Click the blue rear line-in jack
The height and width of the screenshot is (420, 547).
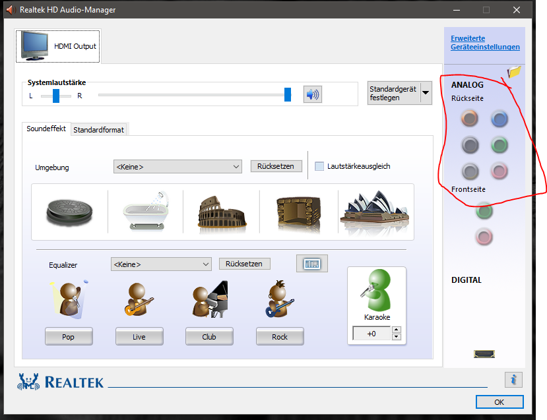tap(499, 119)
